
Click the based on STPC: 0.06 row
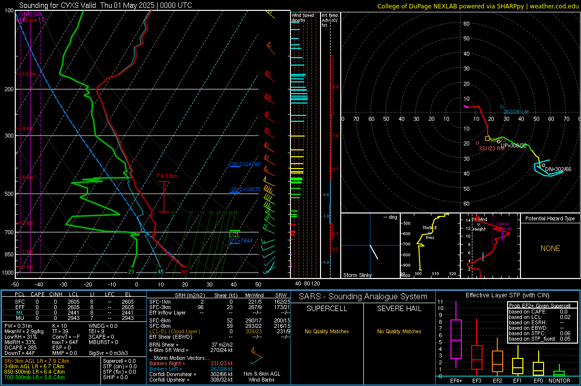(540, 333)
